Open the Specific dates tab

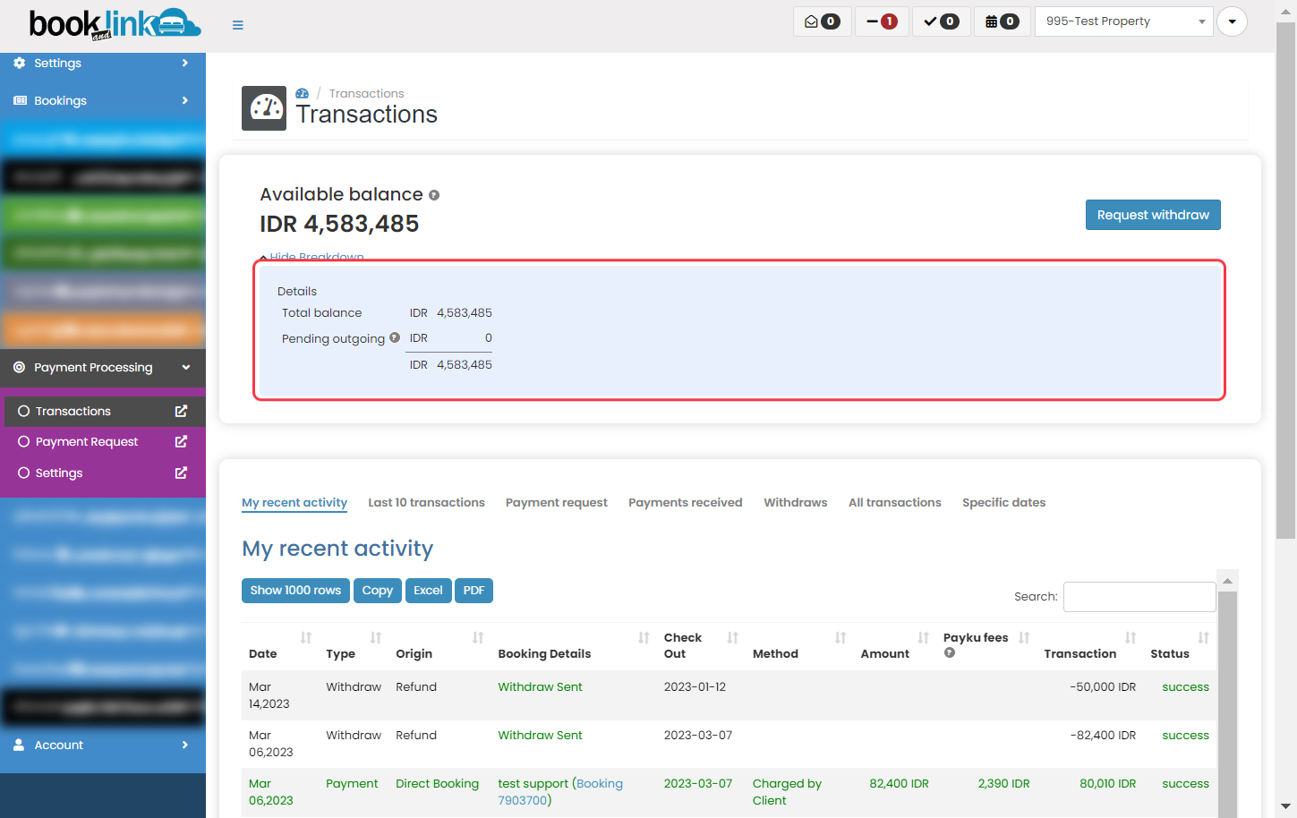1004,503
